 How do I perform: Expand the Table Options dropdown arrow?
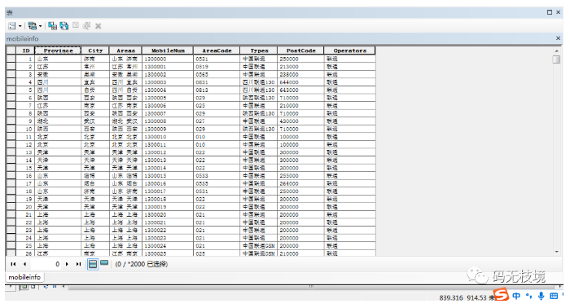[20, 26]
